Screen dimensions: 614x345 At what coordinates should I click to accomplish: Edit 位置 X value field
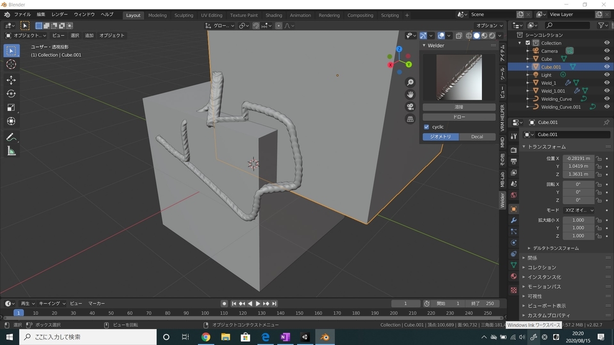click(579, 158)
